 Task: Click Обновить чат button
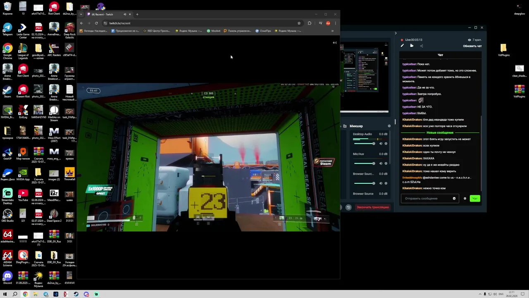coord(472,46)
